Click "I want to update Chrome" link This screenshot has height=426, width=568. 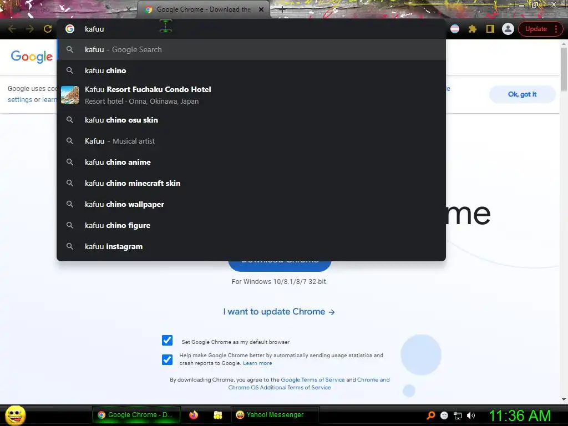[x=279, y=312]
